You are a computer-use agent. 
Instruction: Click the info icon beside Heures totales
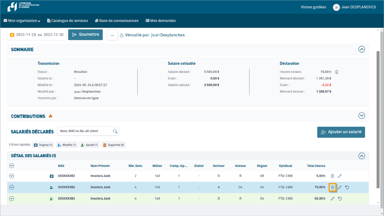pos(337,72)
